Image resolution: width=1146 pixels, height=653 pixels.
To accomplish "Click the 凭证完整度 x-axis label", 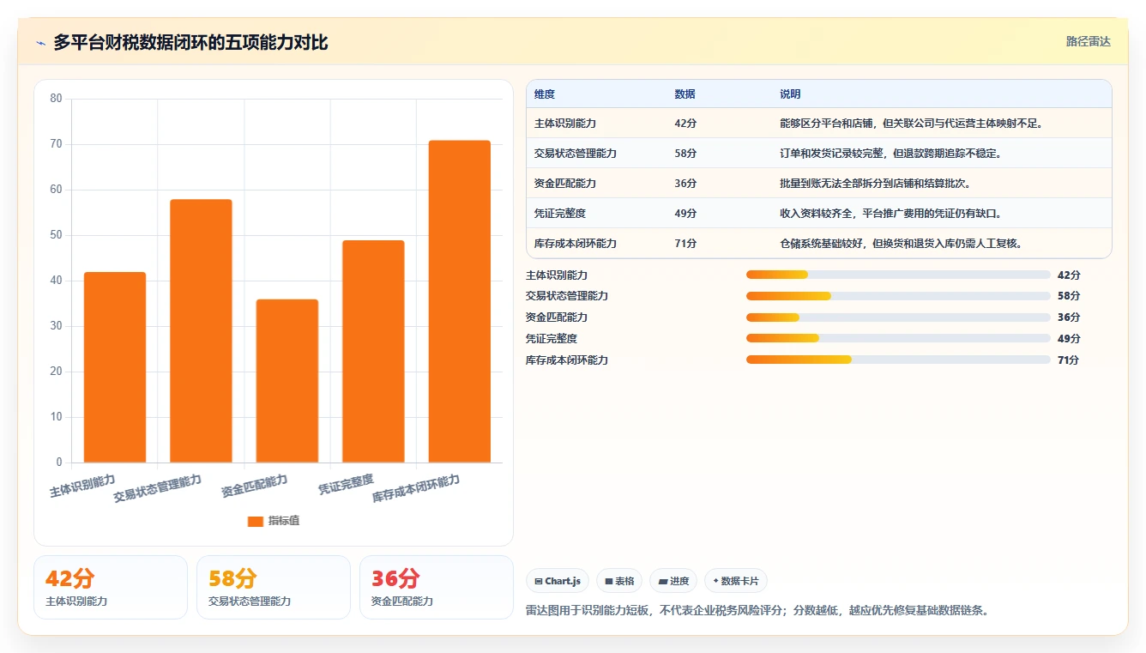I will pyautogui.click(x=347, y=485).
